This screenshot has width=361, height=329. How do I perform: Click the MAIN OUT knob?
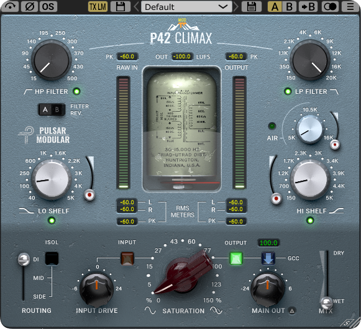pyautogui.click(x=268, y=289)
